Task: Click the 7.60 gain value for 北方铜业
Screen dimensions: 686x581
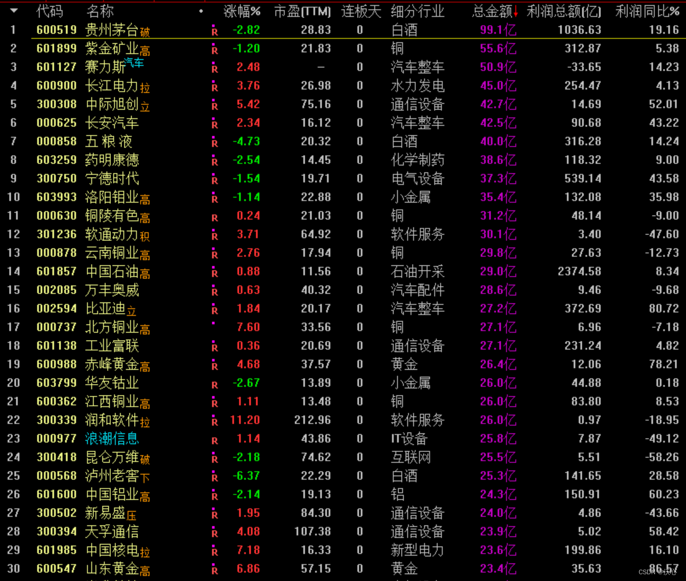Action: [x=248, y=327]
